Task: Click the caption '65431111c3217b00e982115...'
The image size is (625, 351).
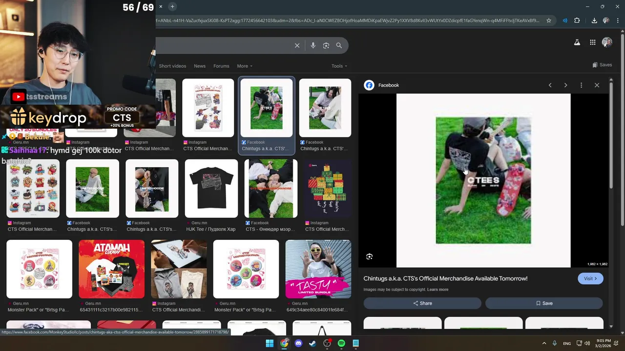Action: pyautogui.click(x=110, y=310)
